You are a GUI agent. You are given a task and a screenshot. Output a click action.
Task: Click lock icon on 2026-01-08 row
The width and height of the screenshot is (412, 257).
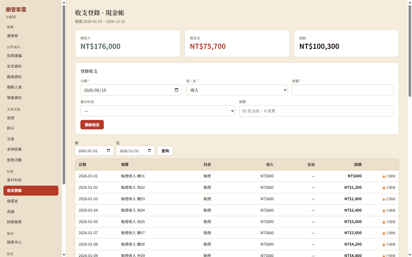point(384,244)
